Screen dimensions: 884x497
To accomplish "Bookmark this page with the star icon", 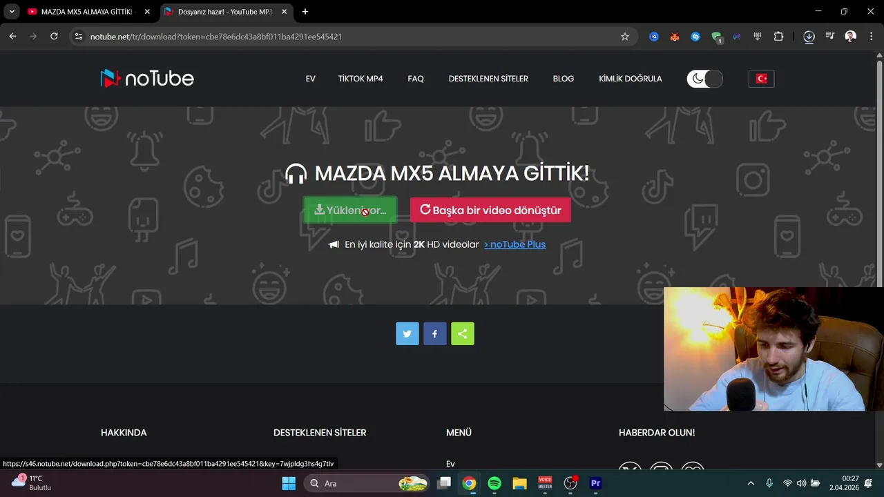I will coord(625,37).
